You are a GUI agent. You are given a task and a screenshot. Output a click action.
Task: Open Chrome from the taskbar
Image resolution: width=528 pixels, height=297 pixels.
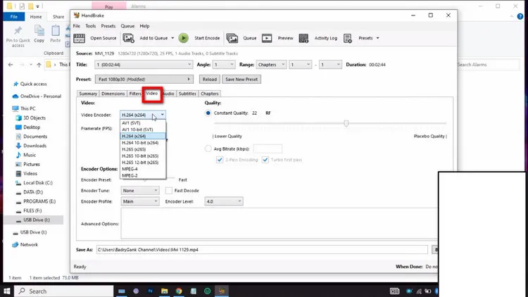(179, 291)
